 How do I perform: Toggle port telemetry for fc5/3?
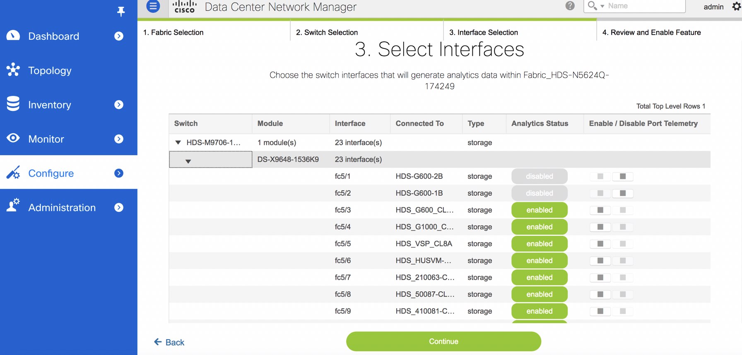click(x=611, y=210)
